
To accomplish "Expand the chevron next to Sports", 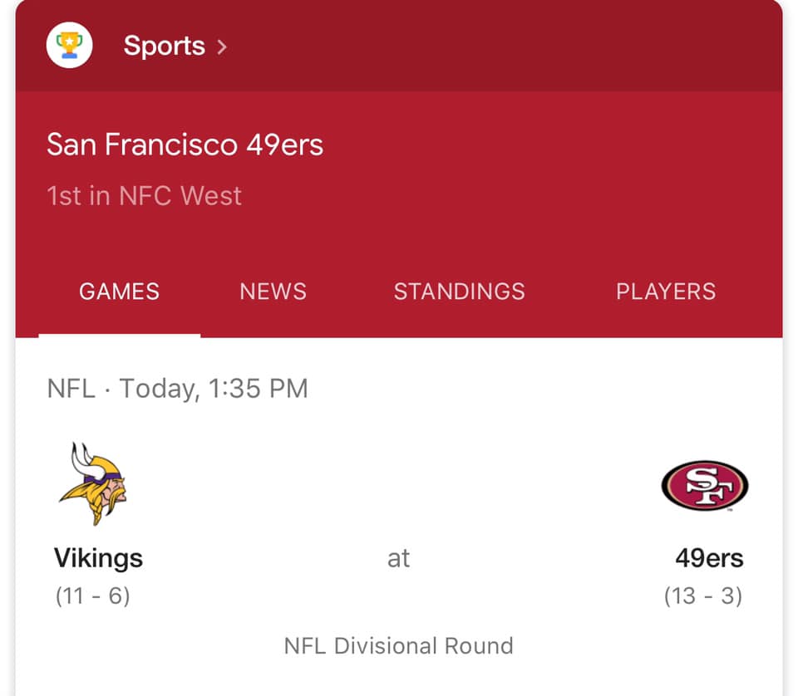I will point(221,47).
